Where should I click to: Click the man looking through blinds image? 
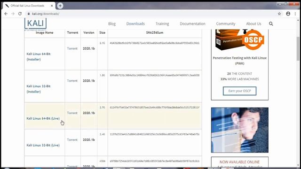pyautogui.click(x=239, y=130)
